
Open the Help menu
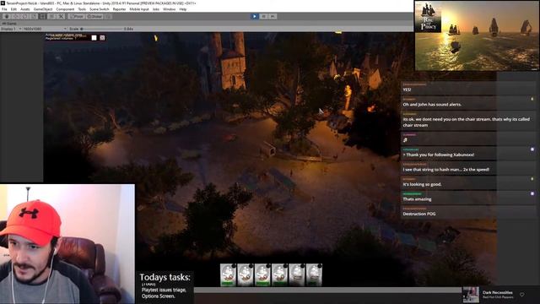tap(183, 9)
